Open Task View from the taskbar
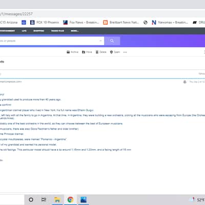 (x=44, y=199)
